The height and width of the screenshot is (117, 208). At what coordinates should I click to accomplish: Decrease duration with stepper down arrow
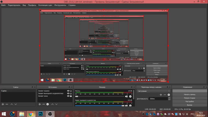click(169, 99)
